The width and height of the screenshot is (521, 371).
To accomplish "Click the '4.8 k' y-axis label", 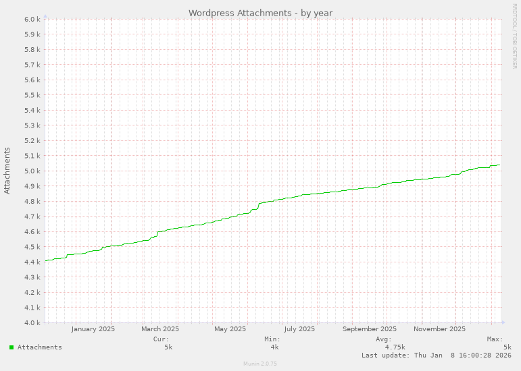I will 32,202.
